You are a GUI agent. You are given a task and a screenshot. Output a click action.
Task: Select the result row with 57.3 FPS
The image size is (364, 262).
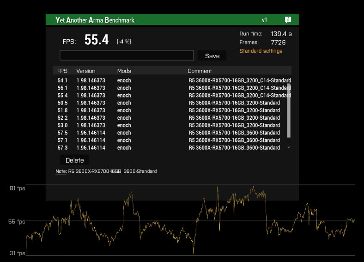172,147
